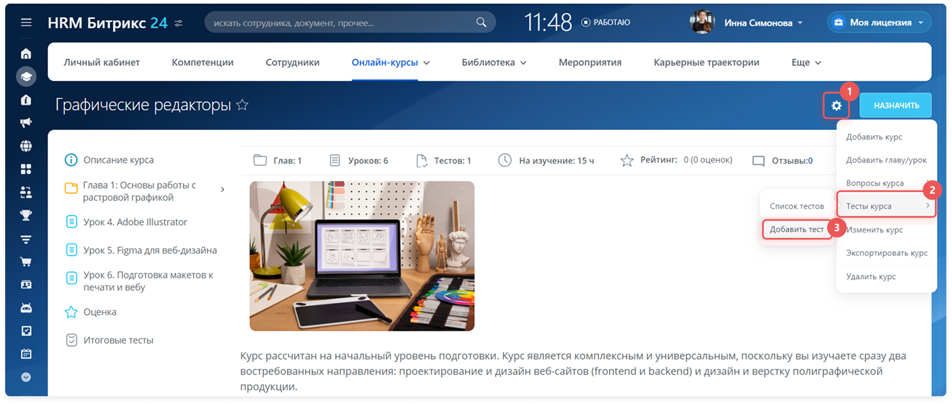Add course to favorites with star icon
This screenshot has height=404, width=952.
point(242,105)
